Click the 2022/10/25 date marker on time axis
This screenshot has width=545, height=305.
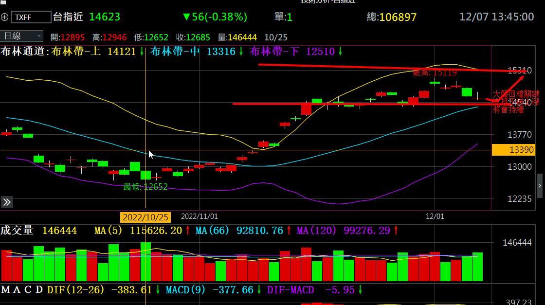(x=145, y=216)
